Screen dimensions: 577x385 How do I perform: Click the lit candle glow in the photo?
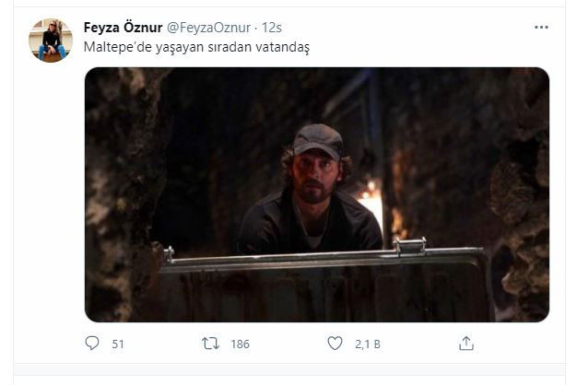click(x=373, y=198)
